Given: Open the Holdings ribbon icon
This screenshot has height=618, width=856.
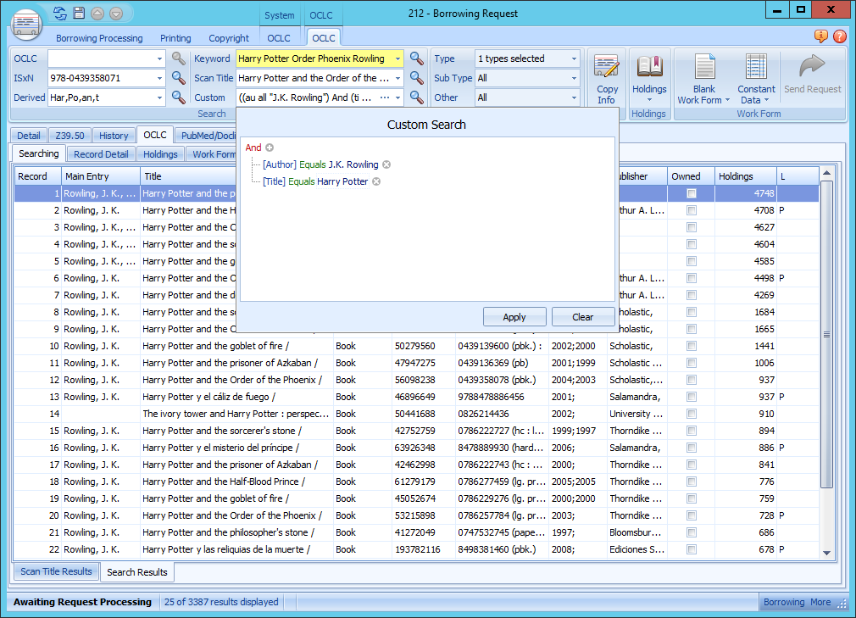Looking at the screenshot, I should pyautogui.click(x=649, y=76).
